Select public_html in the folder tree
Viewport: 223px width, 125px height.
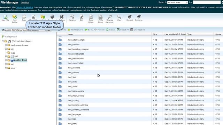21,60
